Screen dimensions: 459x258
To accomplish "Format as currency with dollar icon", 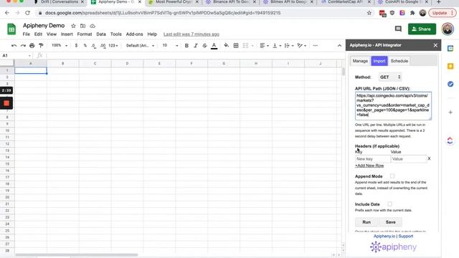I will pos(76,46).
